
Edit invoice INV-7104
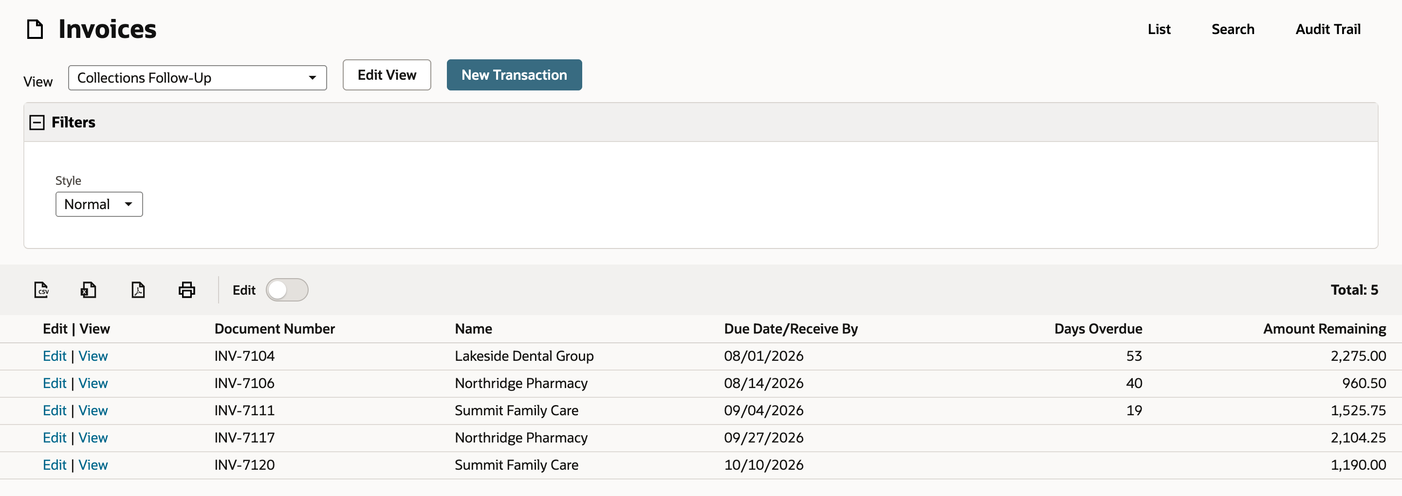point(55,356)
